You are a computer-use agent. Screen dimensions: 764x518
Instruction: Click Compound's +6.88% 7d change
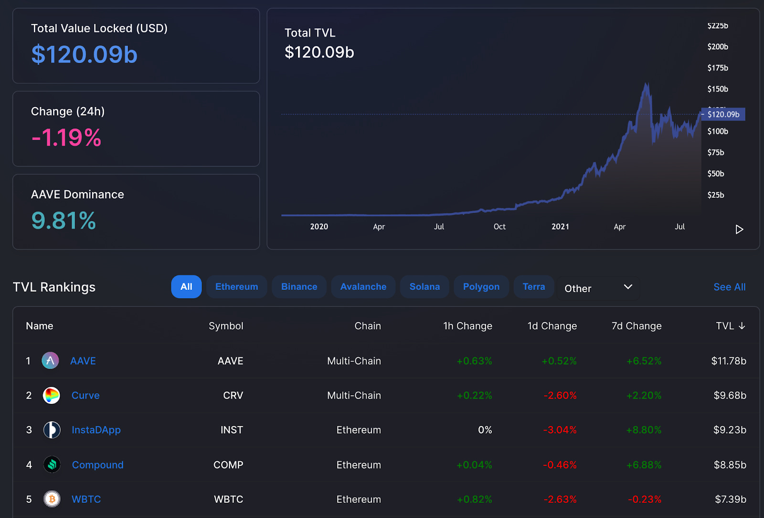(644, 465)
